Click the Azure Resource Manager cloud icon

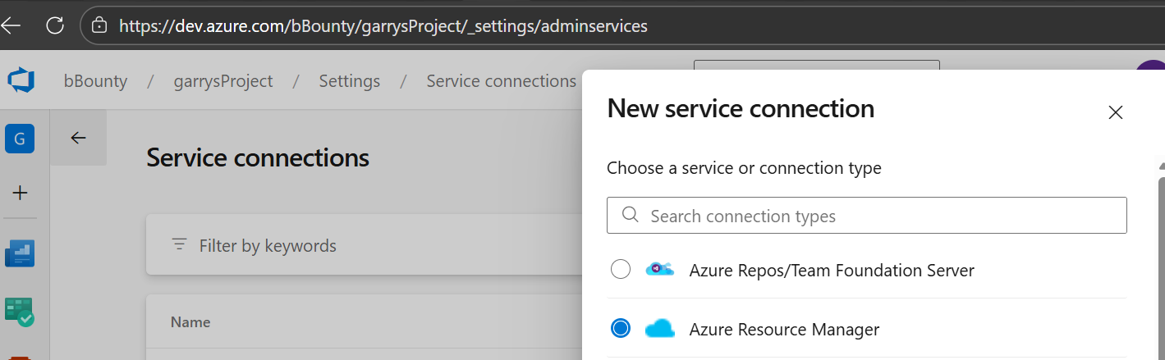pyautogui.click(x=659, y=329)
